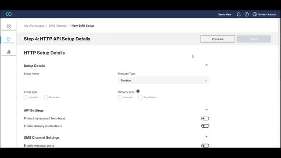
Task: Open the help question mark icon
Action: (x=247, y=14)
